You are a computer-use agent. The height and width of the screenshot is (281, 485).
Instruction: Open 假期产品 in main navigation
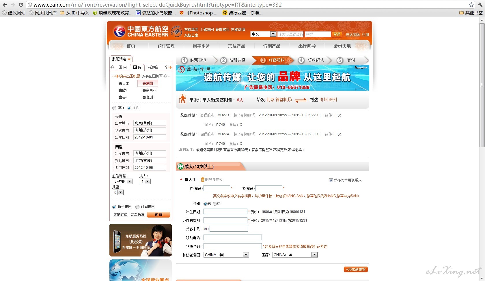coord(272,46)
